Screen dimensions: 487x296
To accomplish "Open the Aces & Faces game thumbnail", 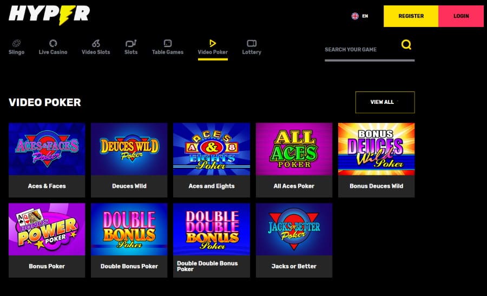I will tap(47, 149).
